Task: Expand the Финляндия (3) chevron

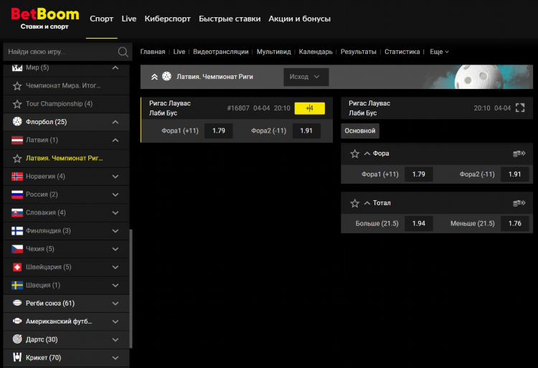Action: tap(115, 231)
